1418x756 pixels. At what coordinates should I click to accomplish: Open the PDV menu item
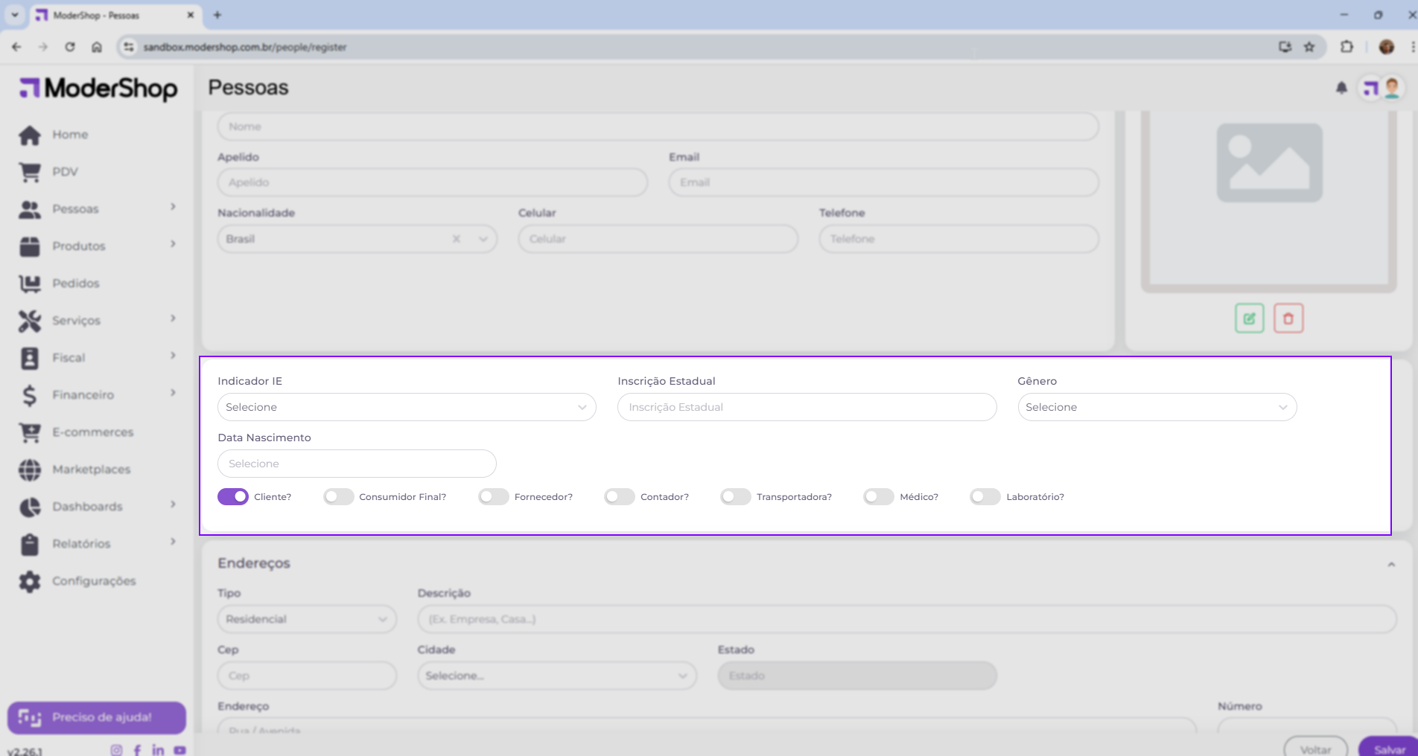click(65, 172)
